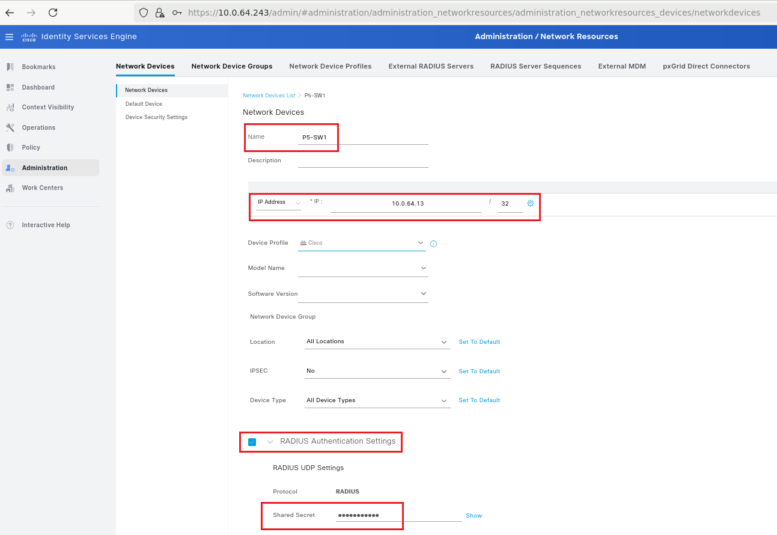This screenshot has height=535, width=777.
Task: Click the IP field showing 10.0.64.13
Action: coord(406,204)
